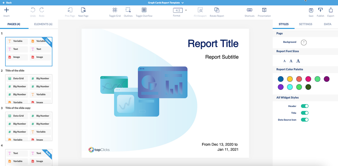
Task: Select the yellow palette color swatch
Action: tap(290, 79)
